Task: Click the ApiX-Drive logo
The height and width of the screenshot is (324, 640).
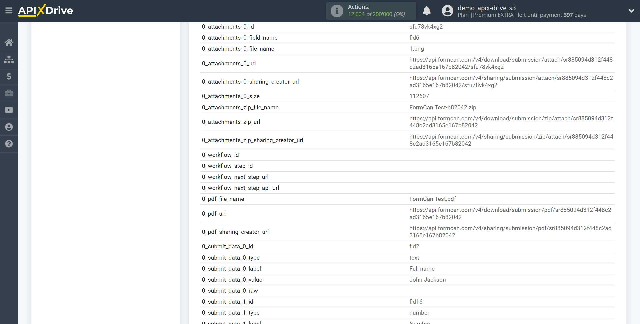Action: point(45,11)
